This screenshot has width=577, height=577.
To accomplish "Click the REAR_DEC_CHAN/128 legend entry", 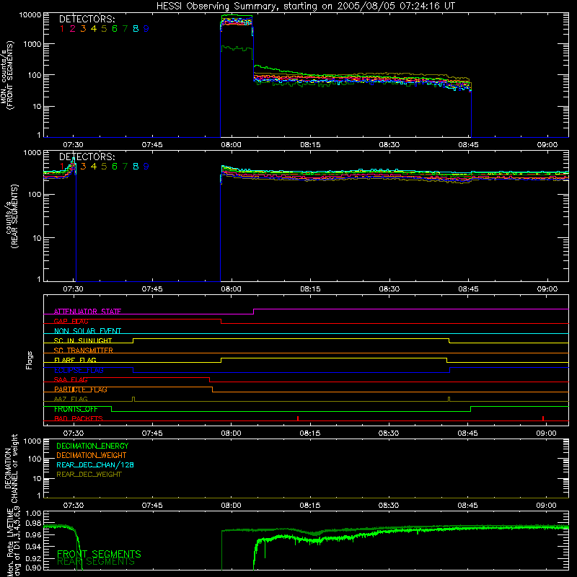I will 95,465.
